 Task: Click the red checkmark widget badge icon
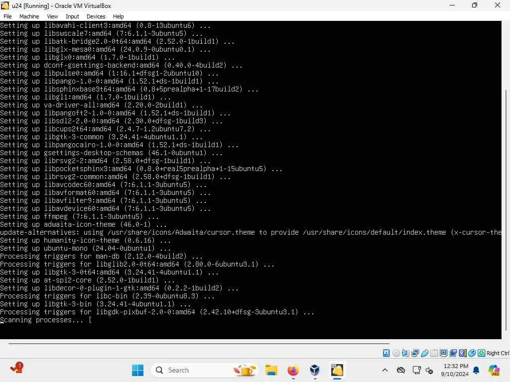point(16,368)
